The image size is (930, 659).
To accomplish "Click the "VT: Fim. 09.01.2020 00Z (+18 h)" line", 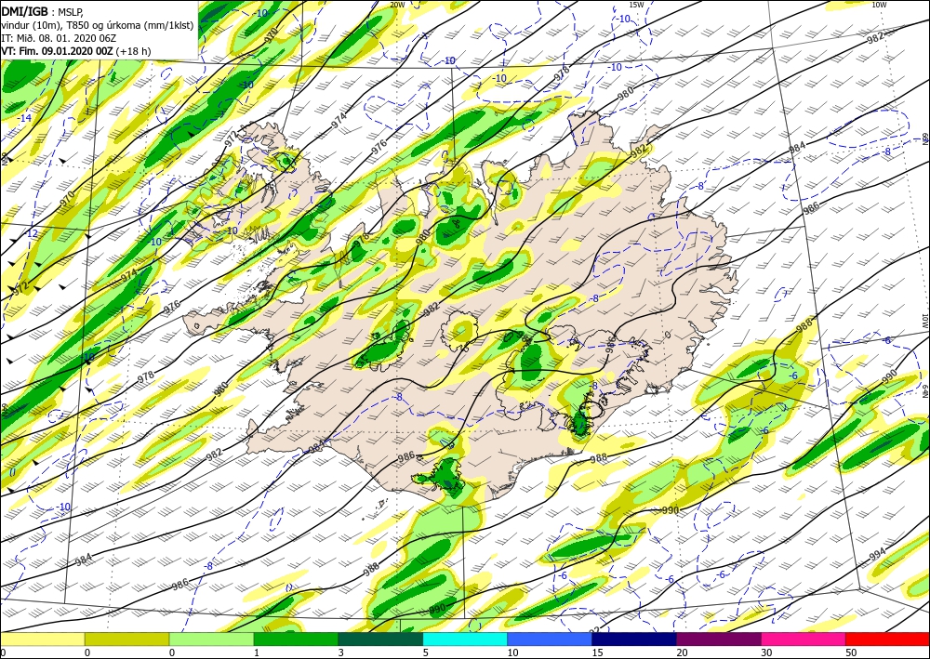I will coord(76,51).
